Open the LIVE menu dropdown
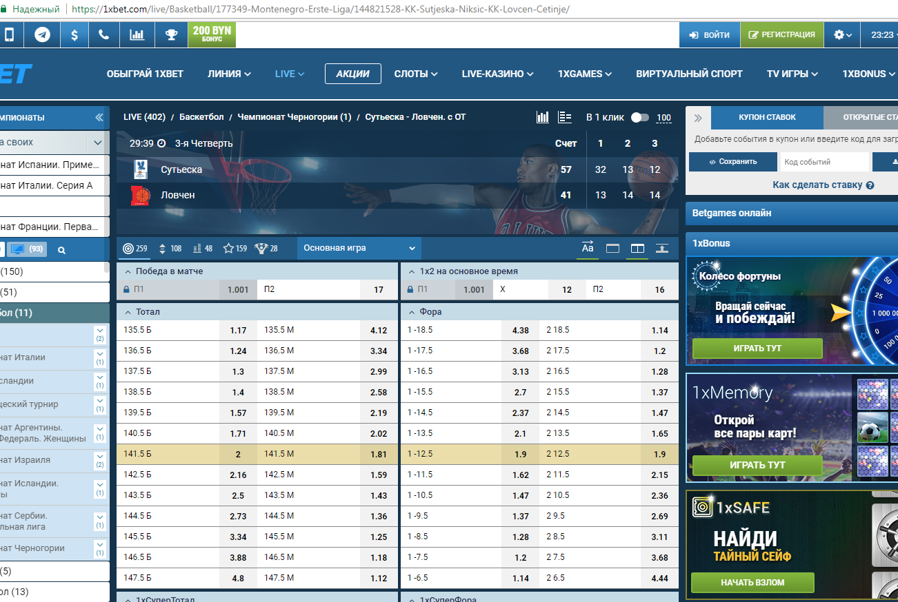The image size is (898, 602). coord(290,74)
